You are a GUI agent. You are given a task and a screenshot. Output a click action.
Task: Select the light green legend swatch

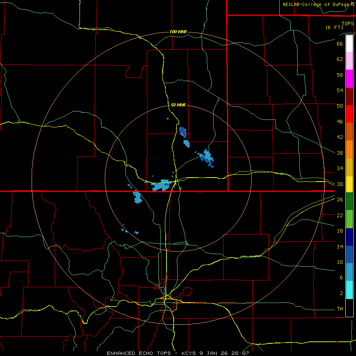[x=349, y=219]
